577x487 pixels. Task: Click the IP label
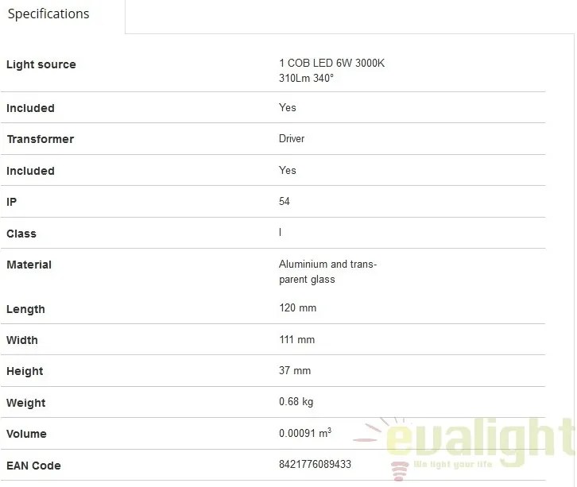point(11,202)
